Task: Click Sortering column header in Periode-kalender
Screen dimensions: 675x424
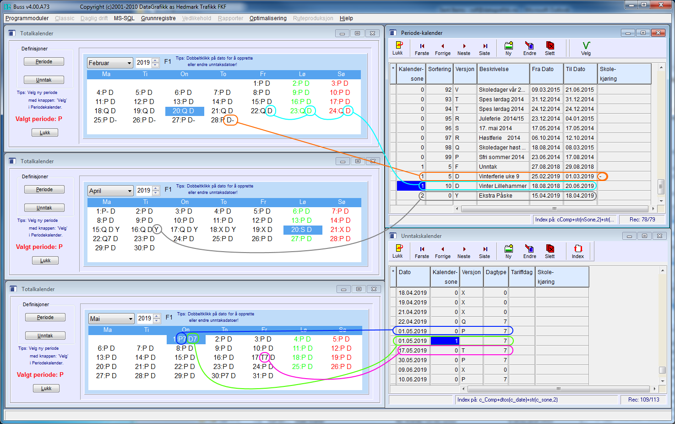Action: 440,74
